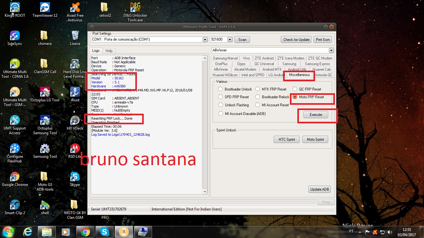This screenshot has width=424, height=238.
Task: Open Hard Disk Low Level Format shortcut
Action: tap(75, 68)
